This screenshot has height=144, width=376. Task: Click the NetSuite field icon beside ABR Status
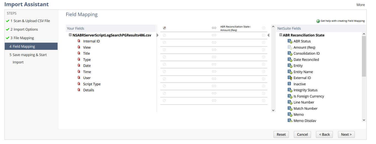pyautogui.click(x=290, y=41)
